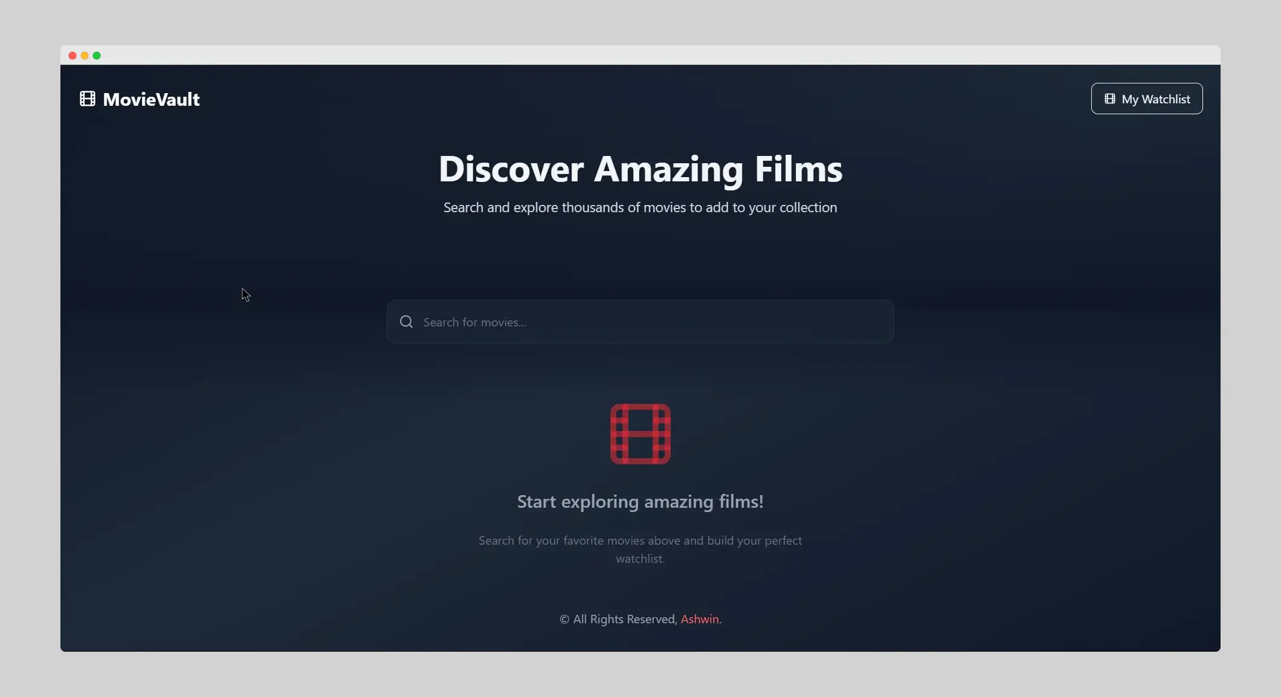1281x697 pixels.
Task: Open the Ashwin footer link
Action: (699, 619)
